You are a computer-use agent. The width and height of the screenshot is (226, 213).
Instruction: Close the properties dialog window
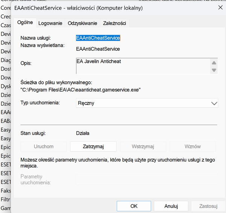(x=220, y=7)
